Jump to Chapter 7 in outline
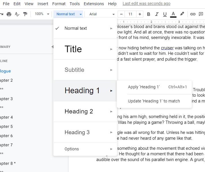Viewport: 205px width, 172px height. click(6, 145)
